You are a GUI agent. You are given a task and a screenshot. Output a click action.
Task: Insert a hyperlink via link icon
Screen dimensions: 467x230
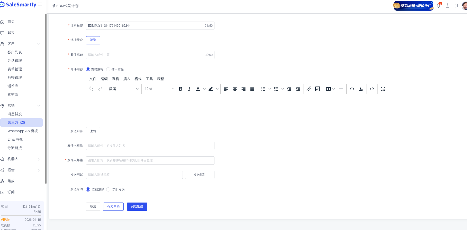309,89
